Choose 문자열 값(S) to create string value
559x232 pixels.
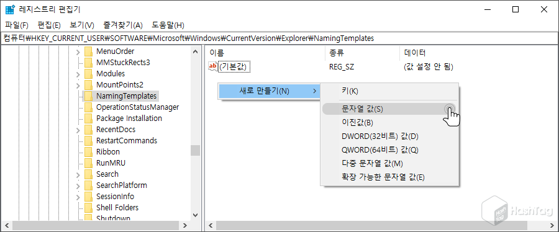[x=389, y=109]
